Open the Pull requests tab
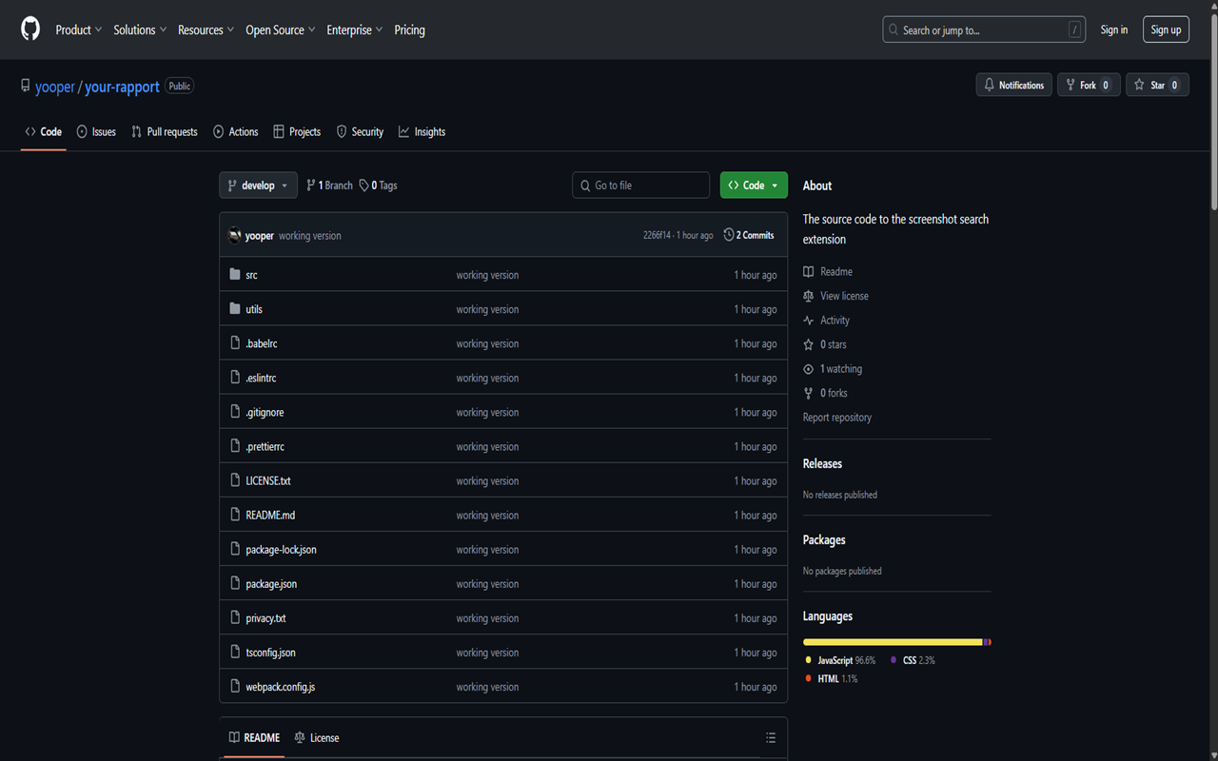Image resolution: width=1218 pixels, height=761 pixels. pos(165,132)
